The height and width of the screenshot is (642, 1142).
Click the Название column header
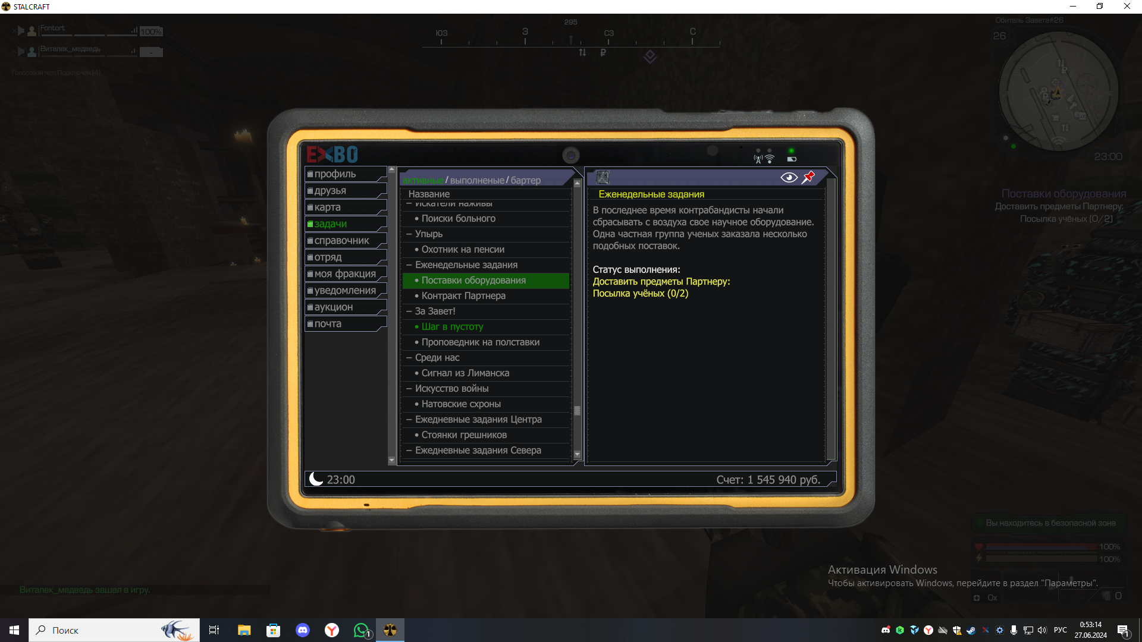coord(429,194)
